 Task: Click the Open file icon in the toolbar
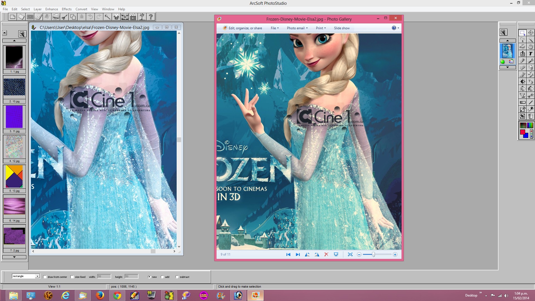[x=21, y=17]
